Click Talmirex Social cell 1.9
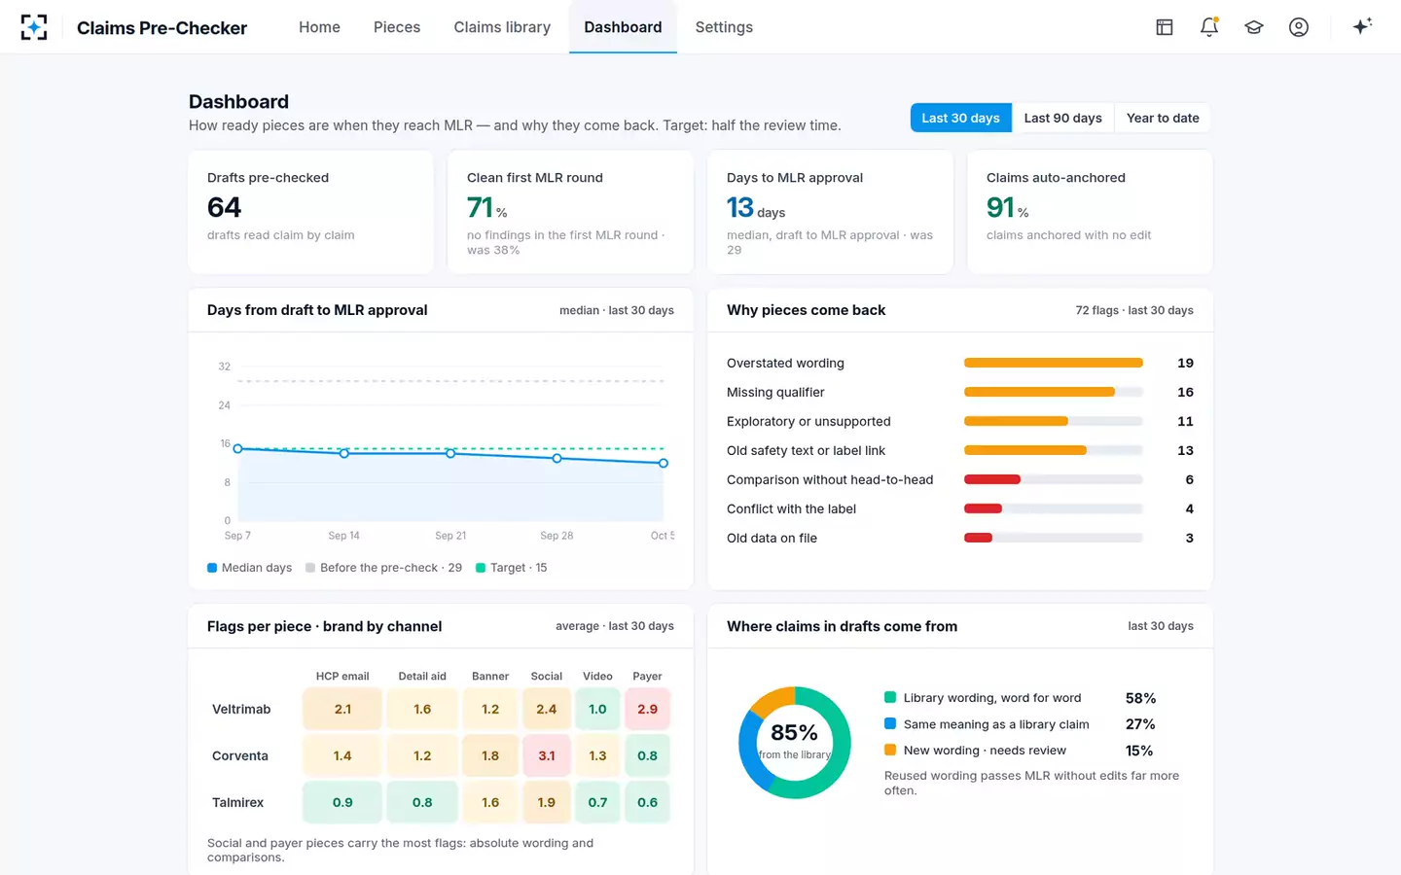1401x875 pixels. [547, 802]
